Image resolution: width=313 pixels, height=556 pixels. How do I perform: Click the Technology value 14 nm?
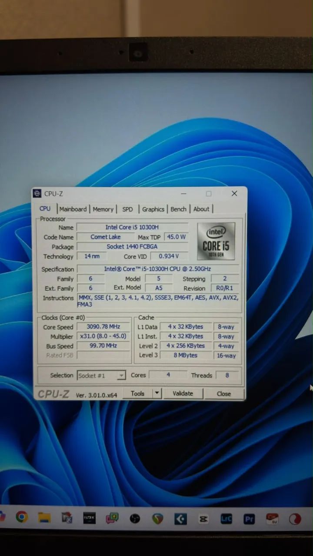click(92, 256)
